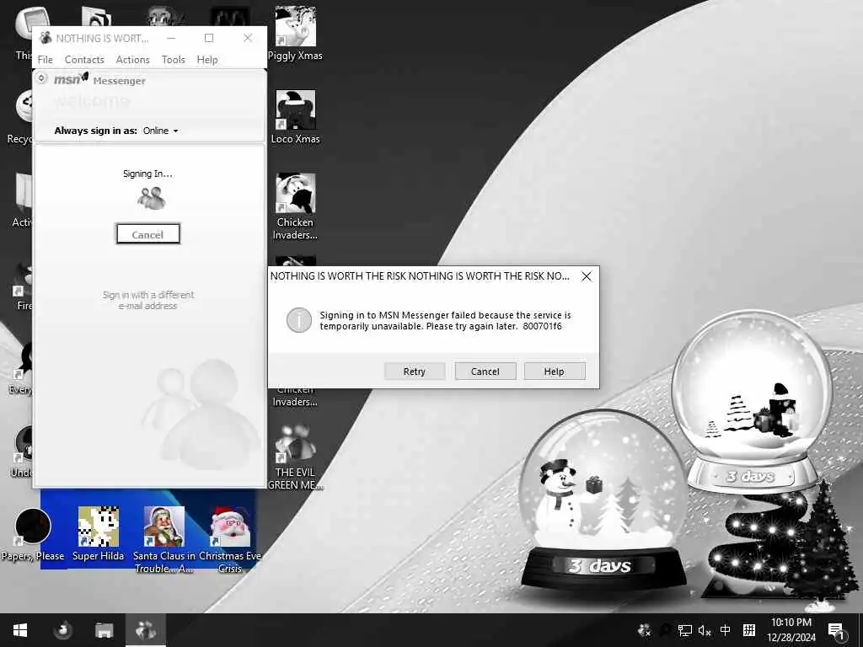Click the MSN Messenger taskbar button

pyautogui.click(x=146, y=630)
